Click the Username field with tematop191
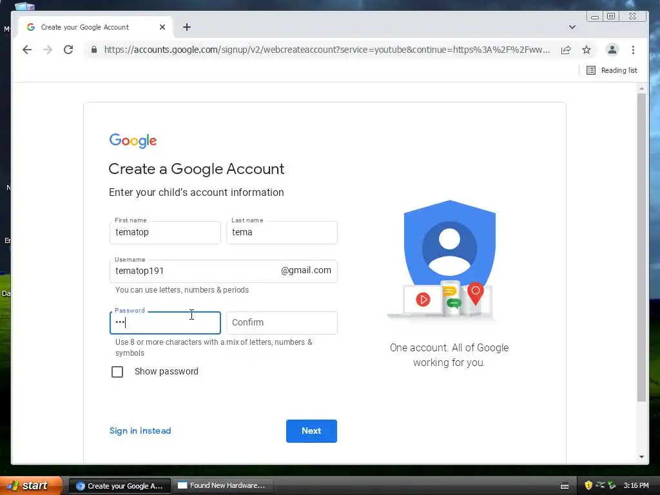 (x=224, y=271)
